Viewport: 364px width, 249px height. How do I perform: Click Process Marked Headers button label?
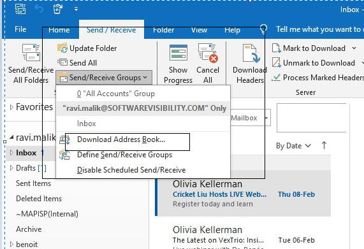click(x=324, y=78)
